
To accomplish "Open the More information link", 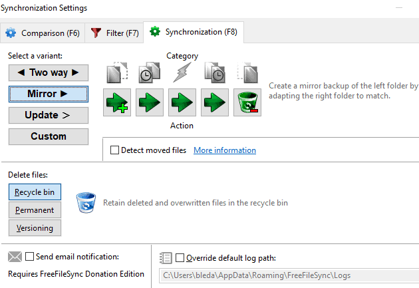I will [x=224, y=150].
